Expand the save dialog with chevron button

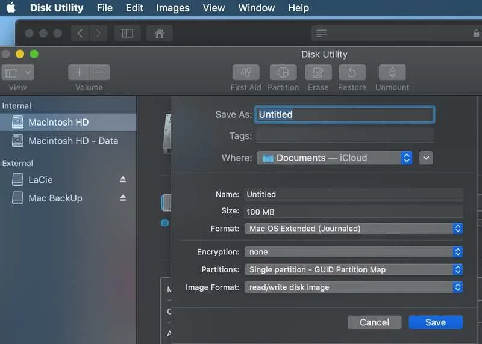(x=426, y=158)
